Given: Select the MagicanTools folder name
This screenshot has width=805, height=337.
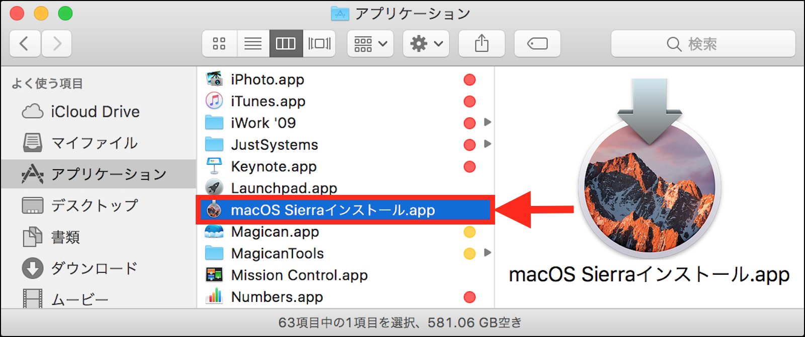Looking at the screenshot, I should click(277, 253).
